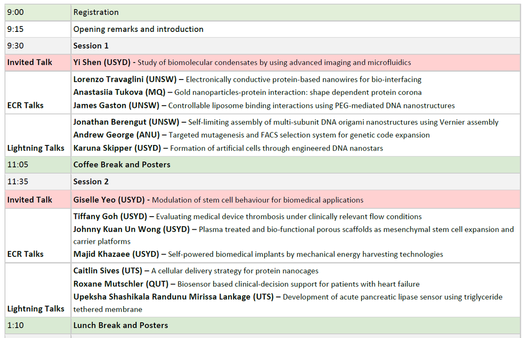
Task: Select the 9:30 time cell
Action: (x=38, y=46)
